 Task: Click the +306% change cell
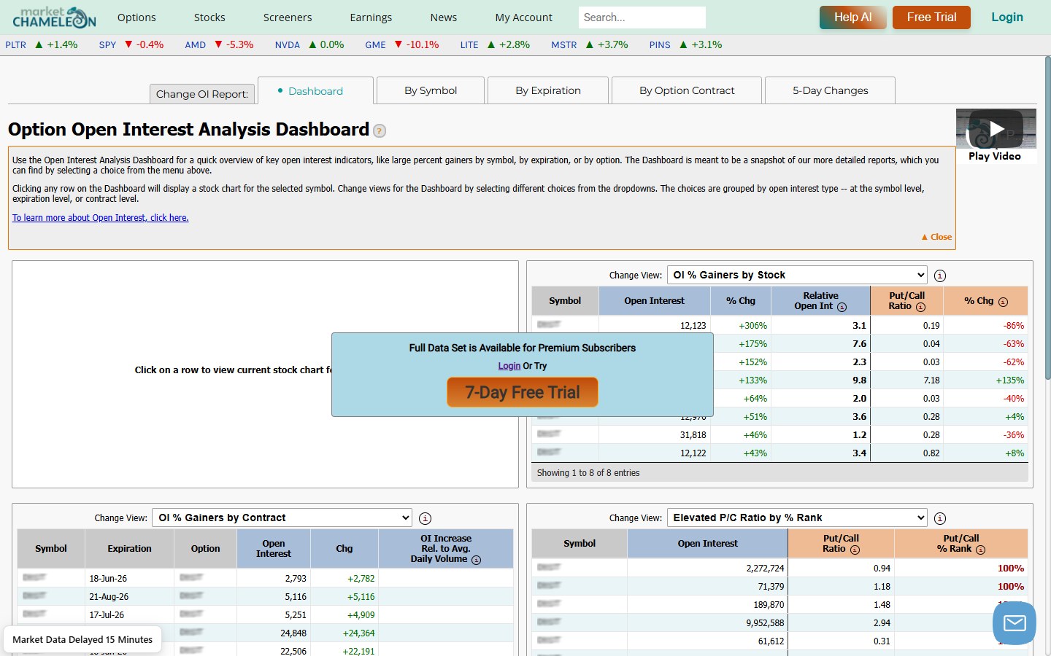741,325
